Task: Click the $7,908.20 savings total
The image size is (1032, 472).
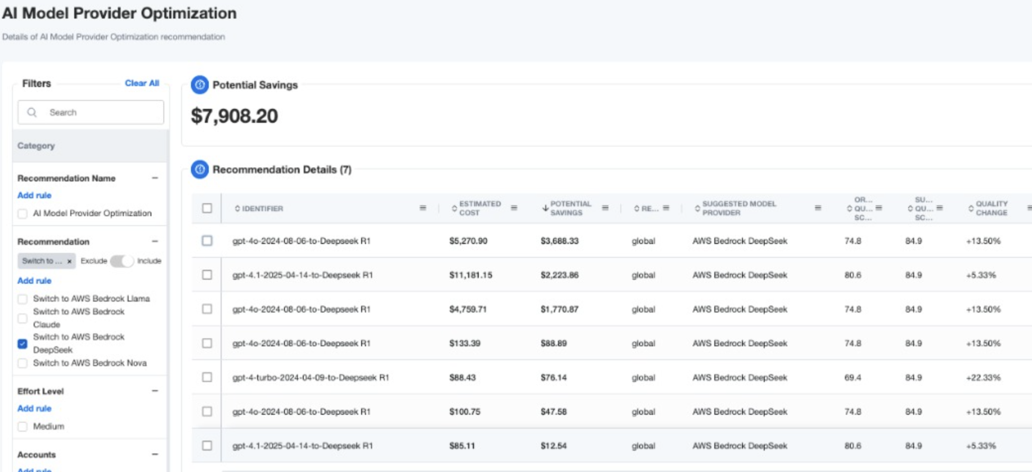Action: 234,116
